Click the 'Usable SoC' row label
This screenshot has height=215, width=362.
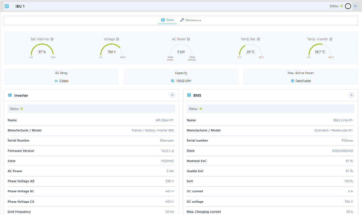click(x=195, y=171)
